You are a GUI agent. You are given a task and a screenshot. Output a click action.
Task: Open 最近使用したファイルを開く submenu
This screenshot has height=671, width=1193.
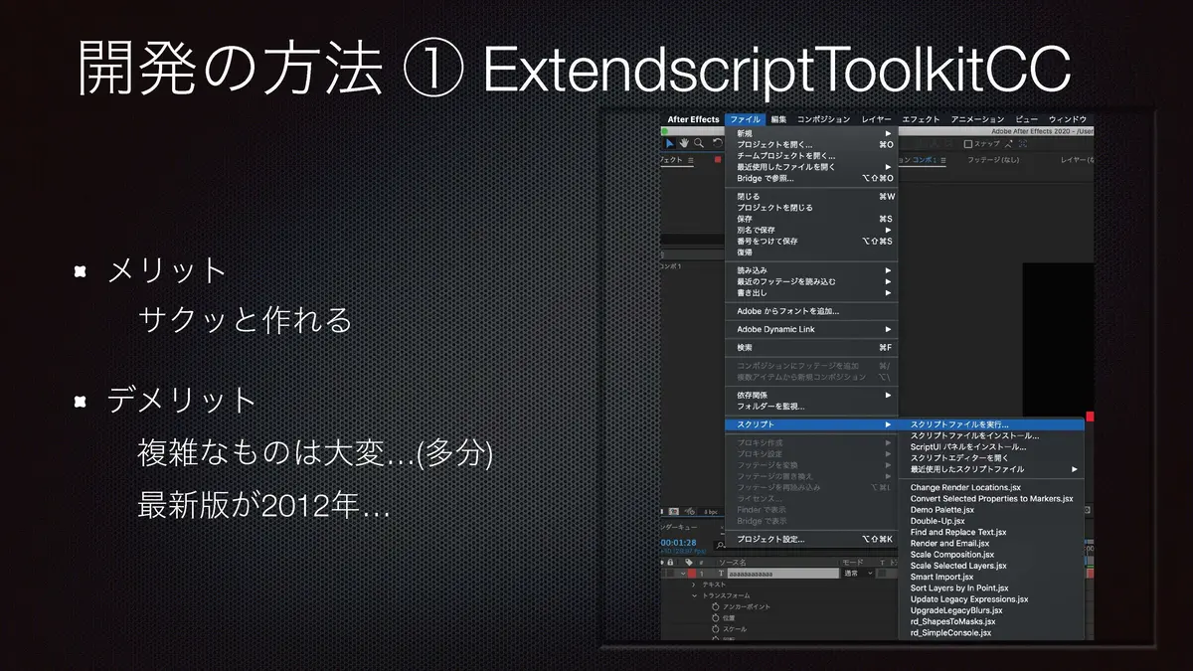pos(810,167)
